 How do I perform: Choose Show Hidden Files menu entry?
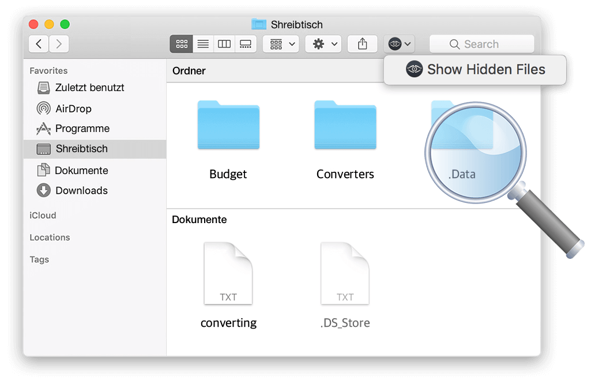[475, 69]
